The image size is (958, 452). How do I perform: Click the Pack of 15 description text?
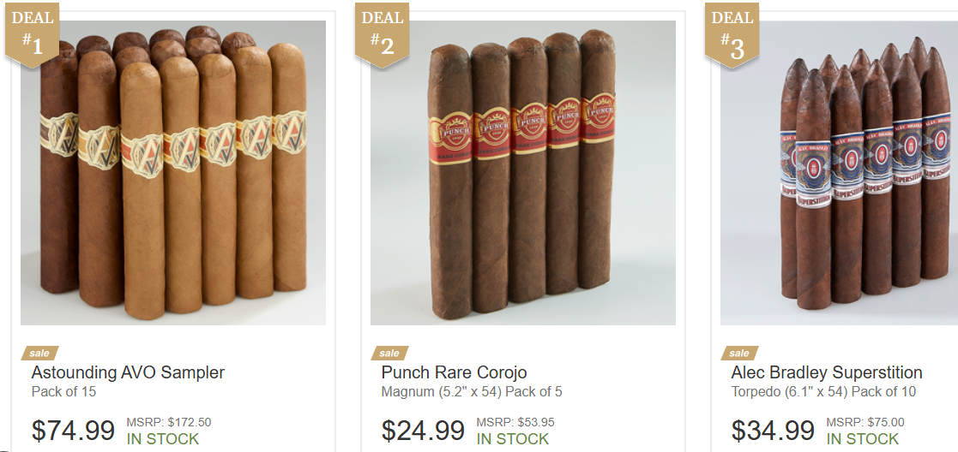pyautogui.click(x=63, y=391)
